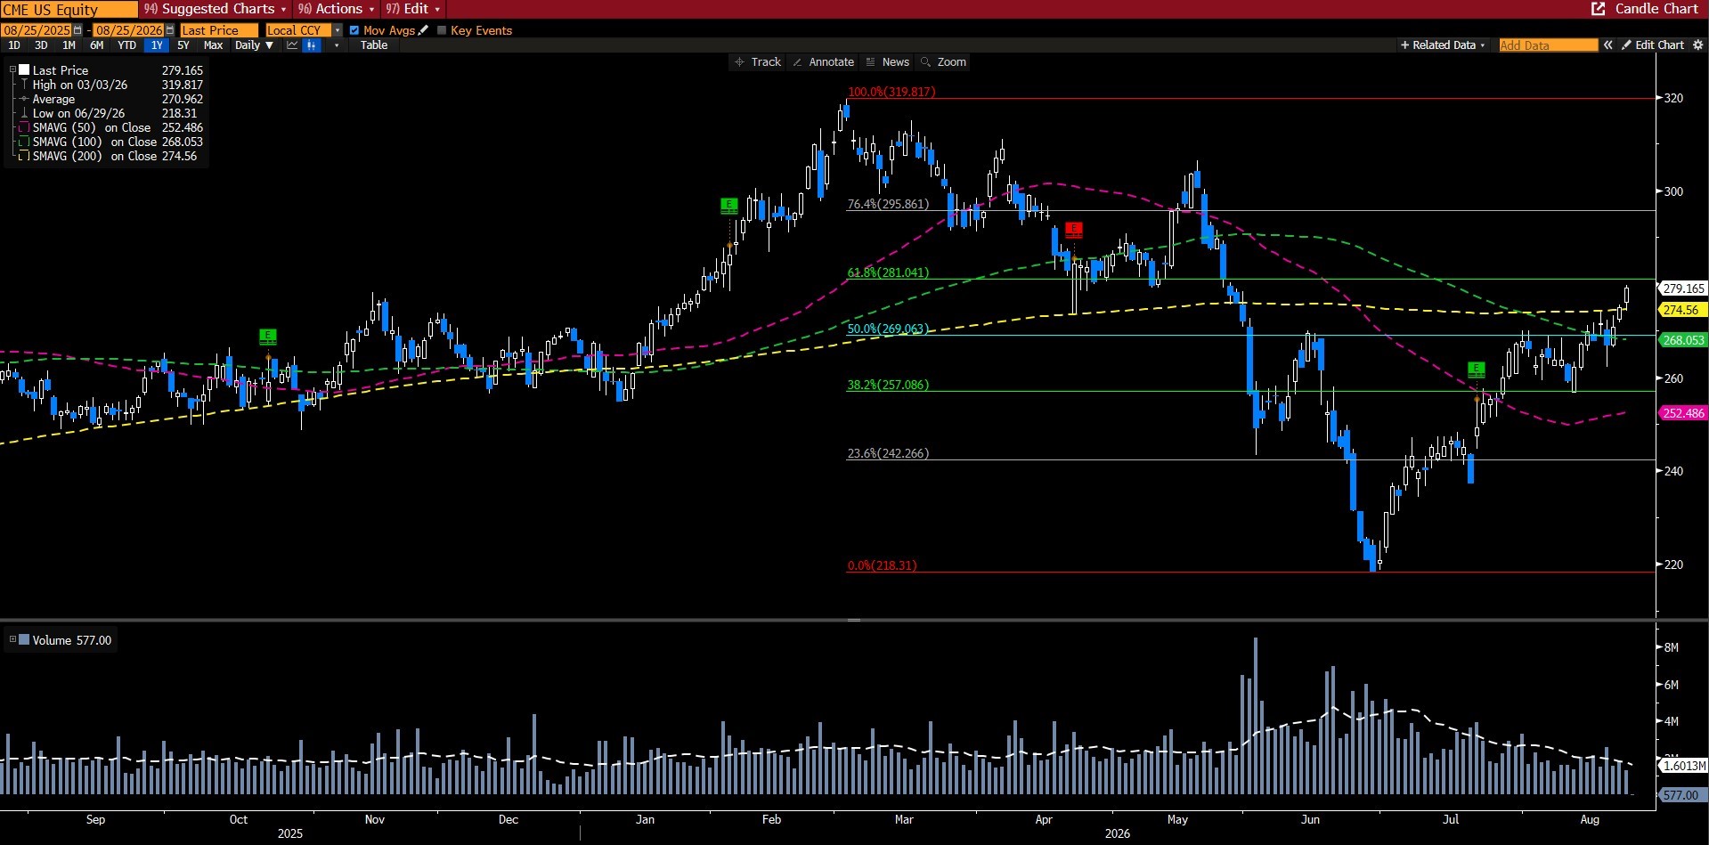
Task: Enable the Key Events checkbox
Action: pyautogui.click(x=442, y=30)
